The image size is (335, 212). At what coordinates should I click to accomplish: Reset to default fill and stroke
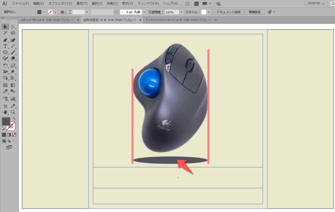pyautogui.click(x=3, y=129)
